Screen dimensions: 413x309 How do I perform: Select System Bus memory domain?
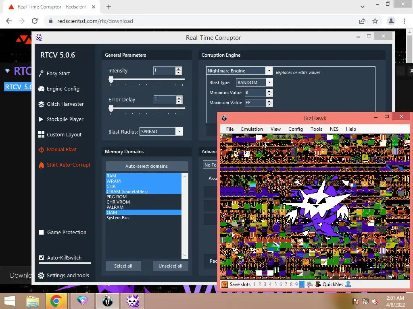point(144,218)
